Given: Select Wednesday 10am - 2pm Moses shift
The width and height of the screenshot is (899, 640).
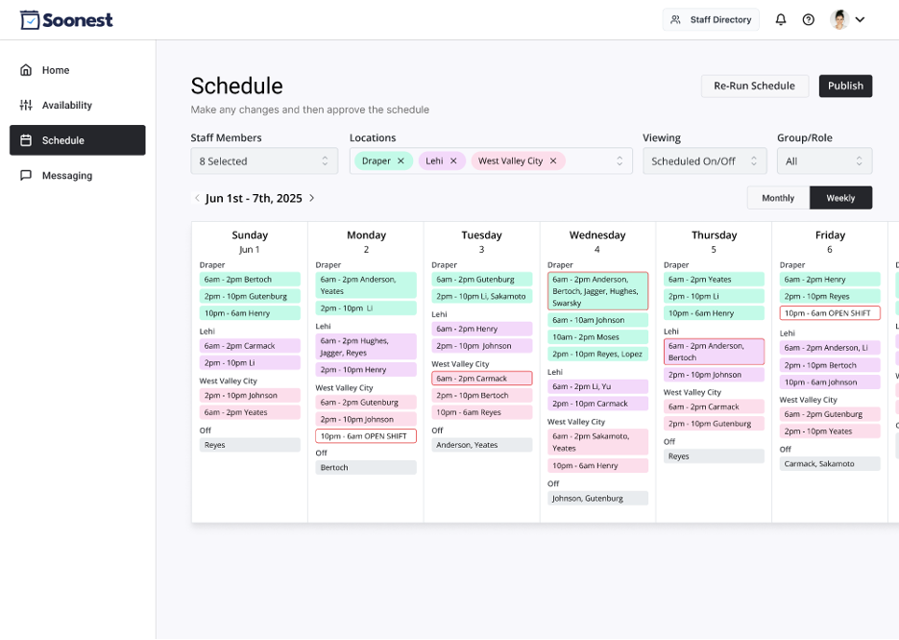Looking at the screenshot, I should (598, 337).
